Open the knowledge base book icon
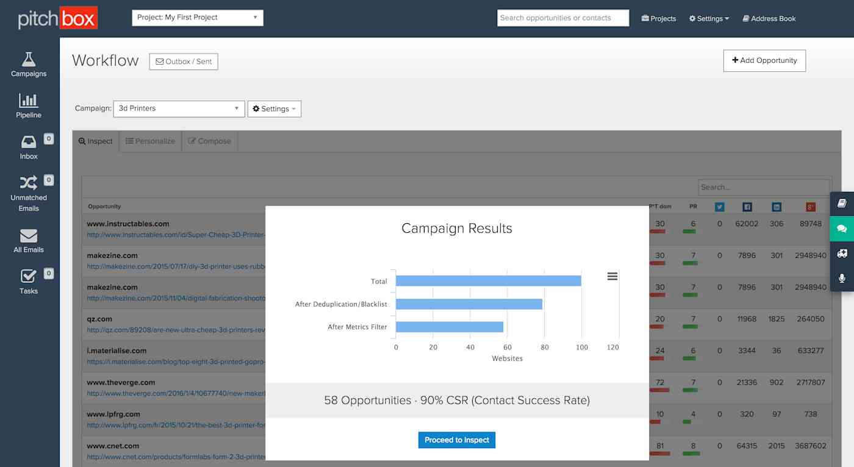 tap(842, 204)
